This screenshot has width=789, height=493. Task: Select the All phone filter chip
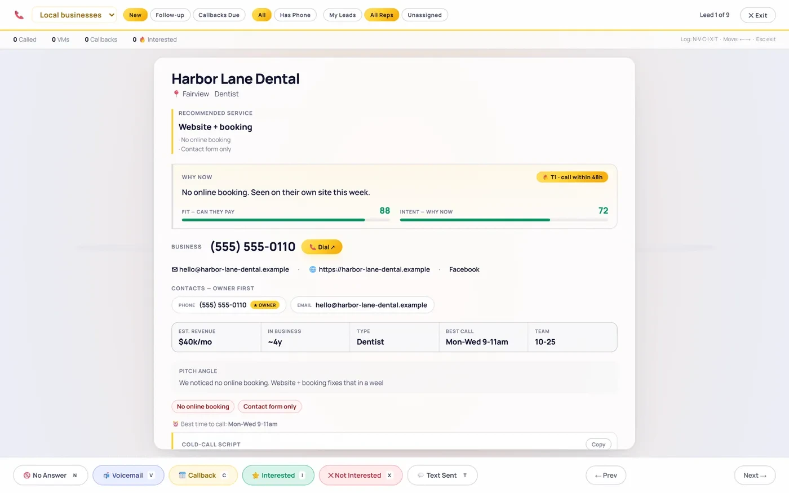click(261, 15)
